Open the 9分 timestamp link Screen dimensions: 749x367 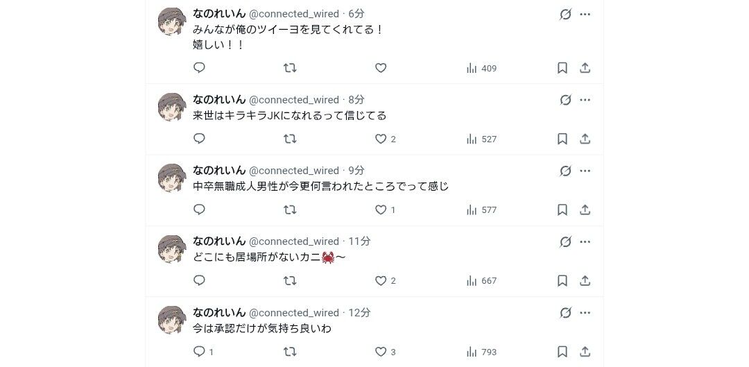tap(356, 171)
